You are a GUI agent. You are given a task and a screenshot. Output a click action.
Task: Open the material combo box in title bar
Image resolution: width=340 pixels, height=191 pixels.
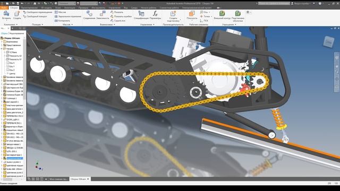coord(67,4)
